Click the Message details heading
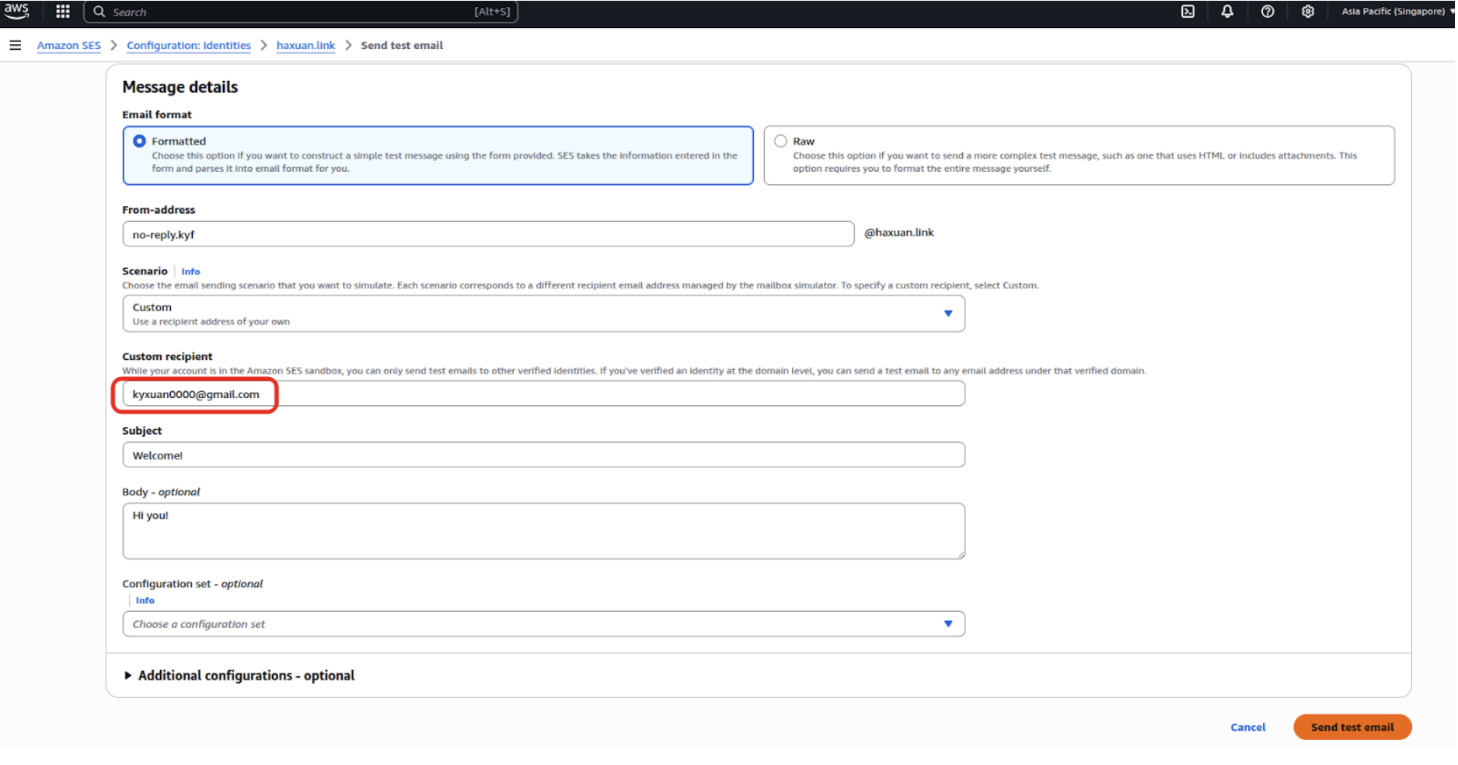 [x=180, y=87]
